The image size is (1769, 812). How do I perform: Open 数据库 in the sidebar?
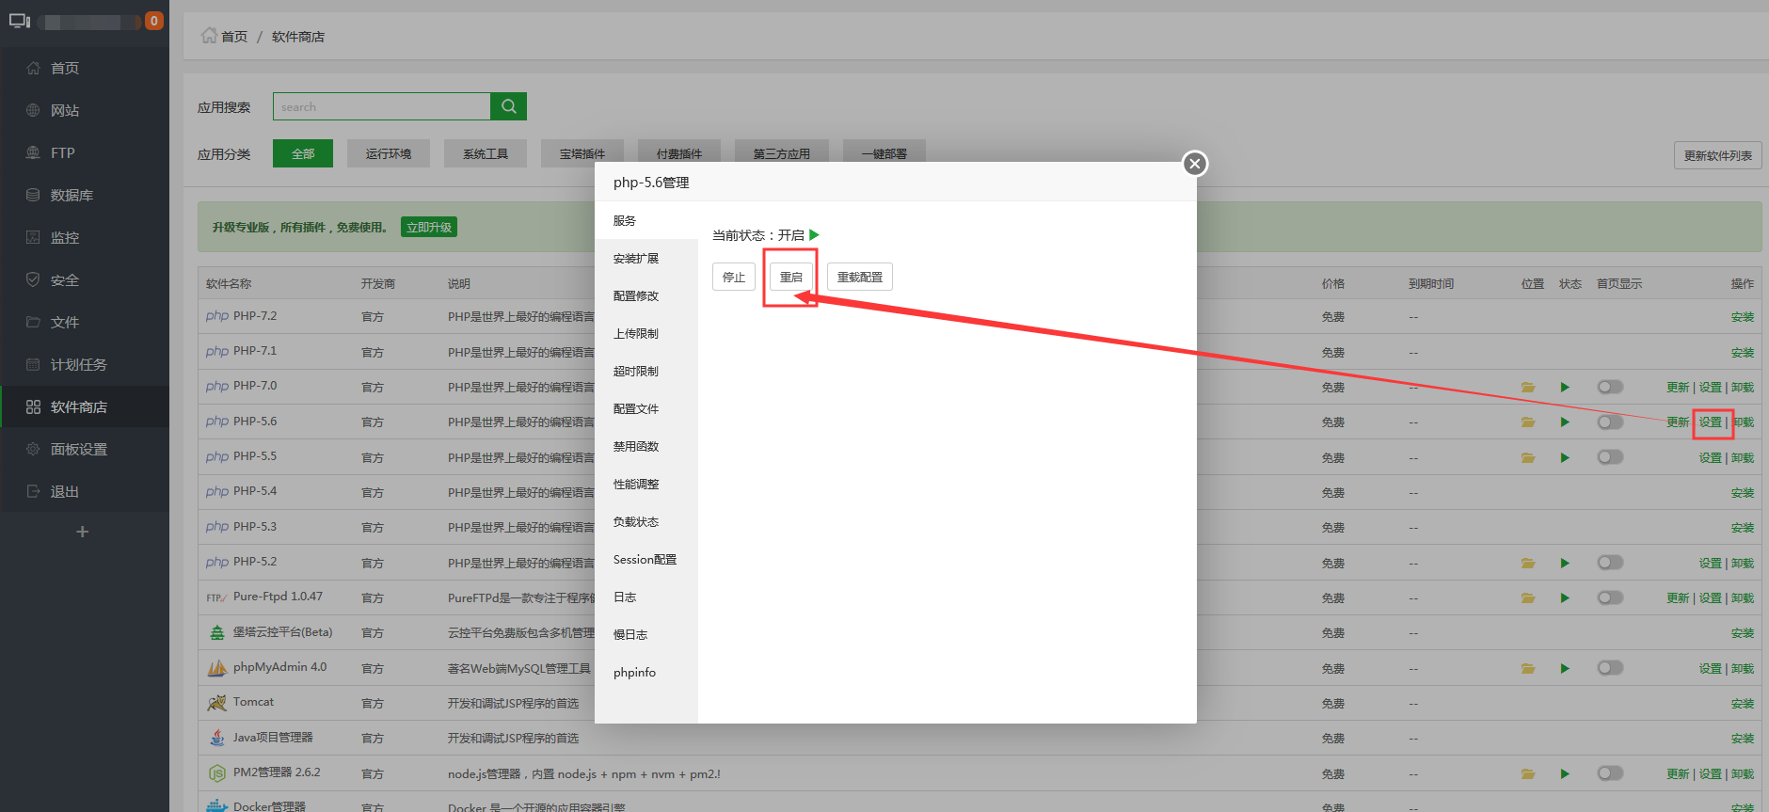(x=85, y=195)
